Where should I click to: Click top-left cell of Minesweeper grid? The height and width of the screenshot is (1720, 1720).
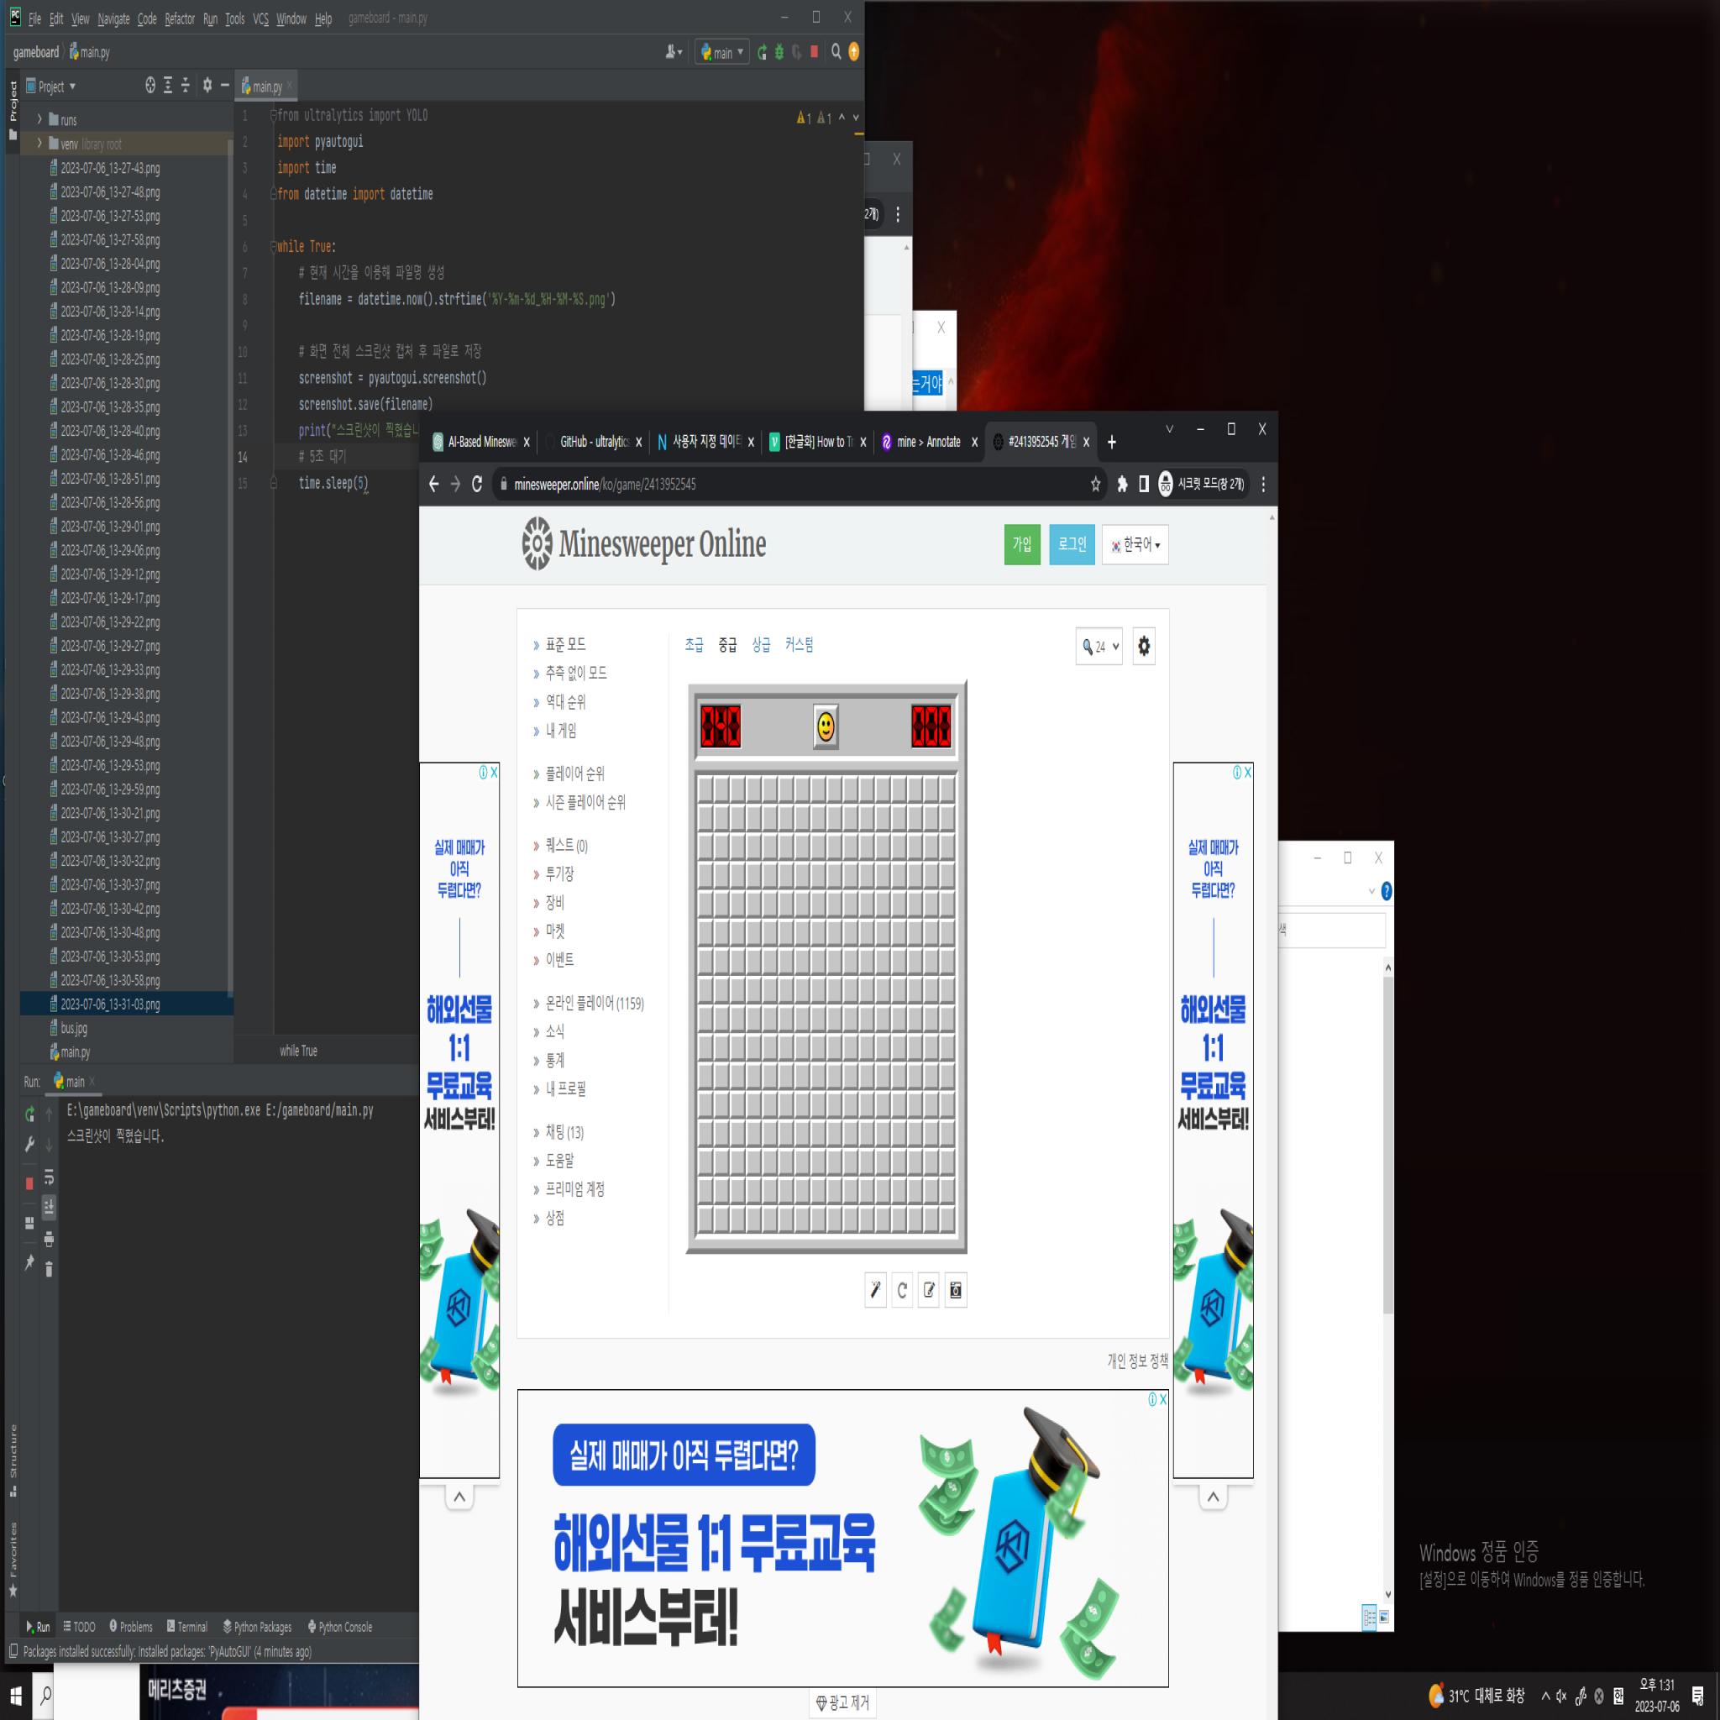tap(706, 788)
